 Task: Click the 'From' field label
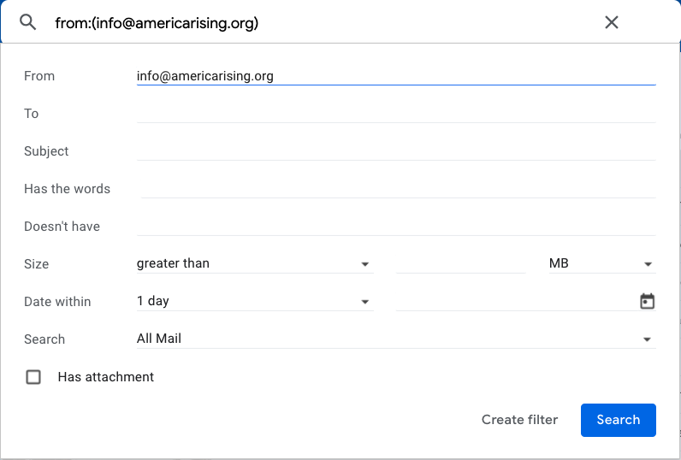pyautogui.click(x=39, y=76)
